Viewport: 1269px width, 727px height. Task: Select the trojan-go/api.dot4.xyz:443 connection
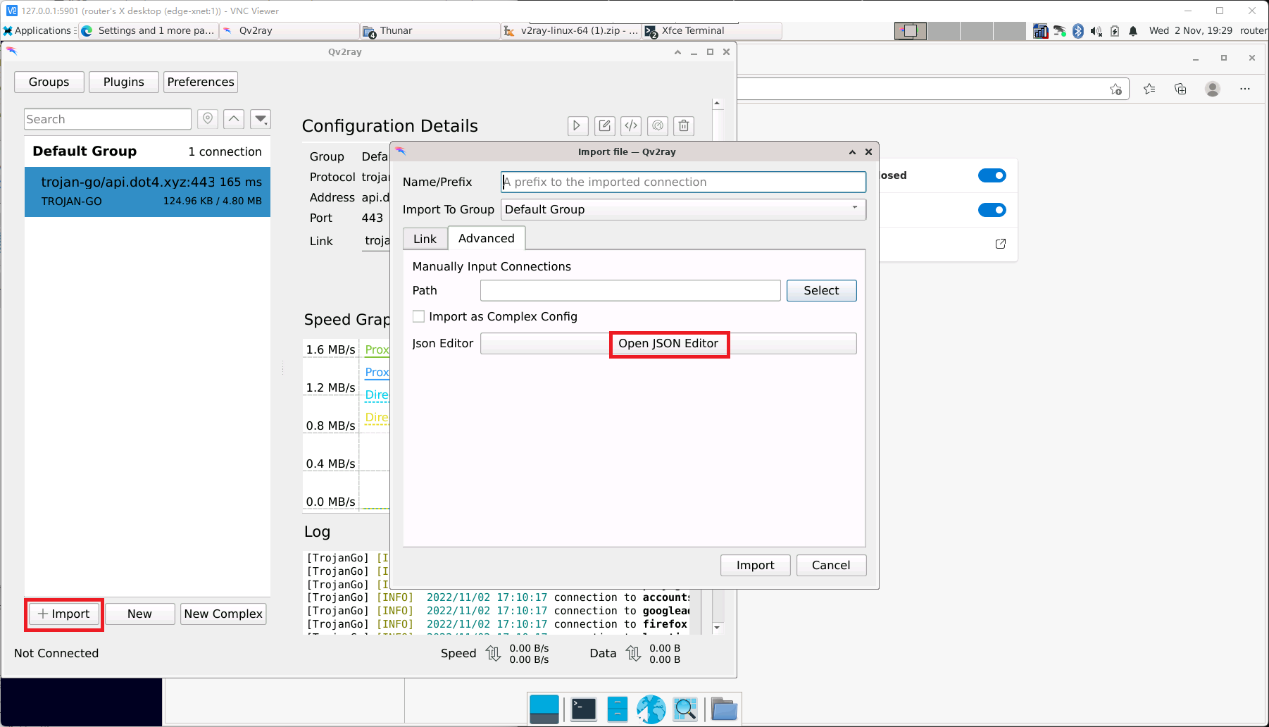147,192
